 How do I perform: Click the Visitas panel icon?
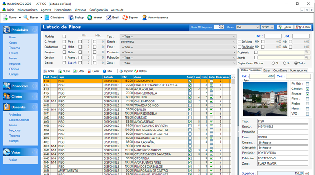(x=7, y=152)
